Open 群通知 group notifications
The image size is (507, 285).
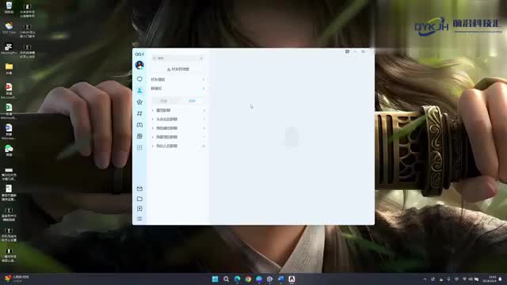(x=177, y=89)
